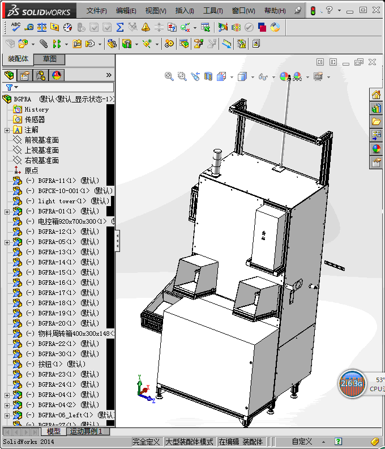
Task: Open Design Library in task pane
Action: (x=376, y=108)
